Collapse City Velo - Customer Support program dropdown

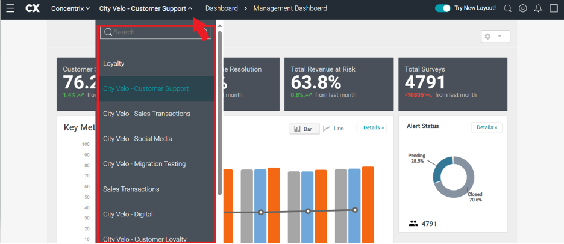coord(146,8)
